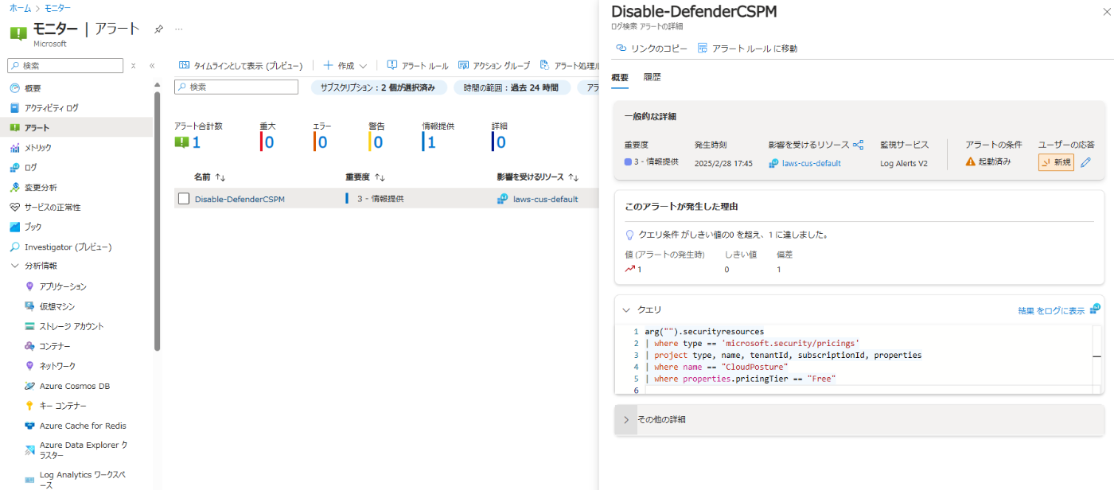The height and width of the screenshot is (490, 1114).
Task: Sort by the 名前 column arrows
Action: tap(221, 177)
